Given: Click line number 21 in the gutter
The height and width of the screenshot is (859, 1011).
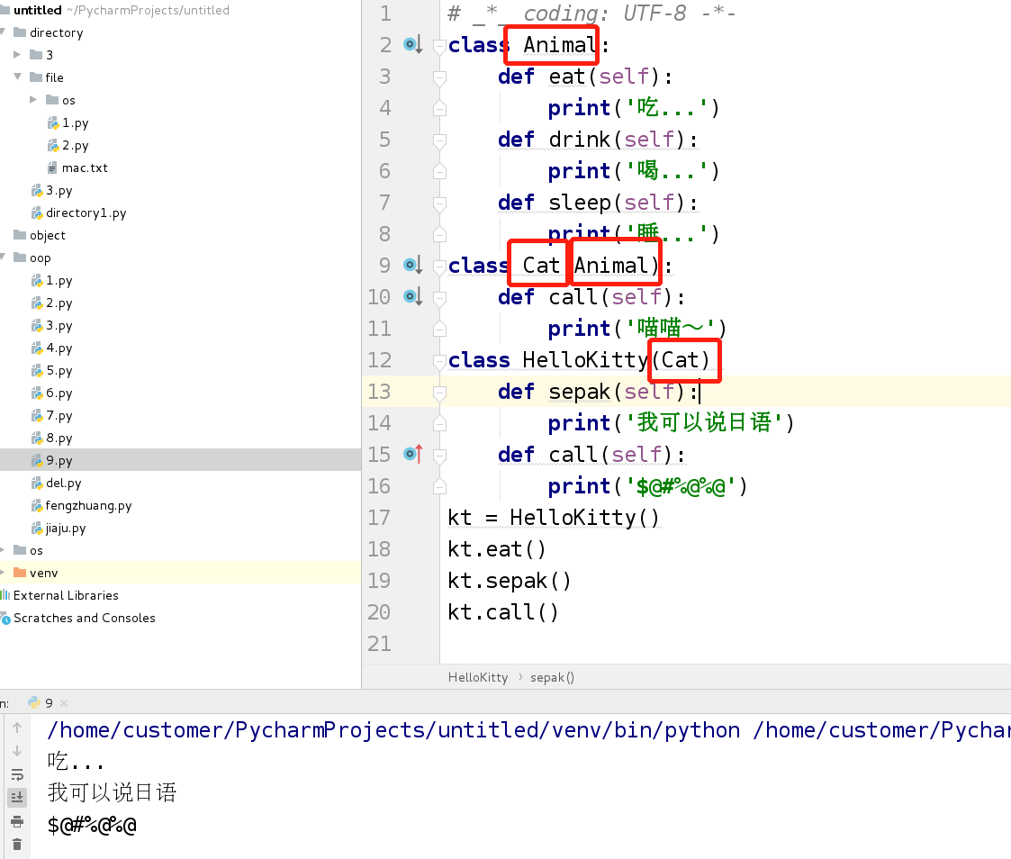Looking at the screenshot, I should 380,644.
